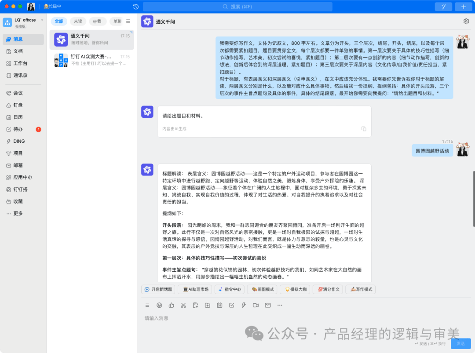The image size is (475, 353).
Task: Click the lightning DING icon in toolbar
Action: pyautogui.click(x=244, y=305)
